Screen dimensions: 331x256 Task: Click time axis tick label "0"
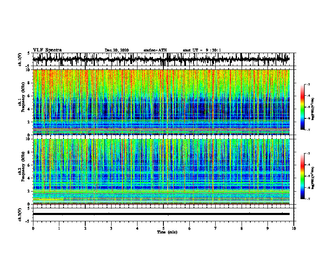coord(33,228)
